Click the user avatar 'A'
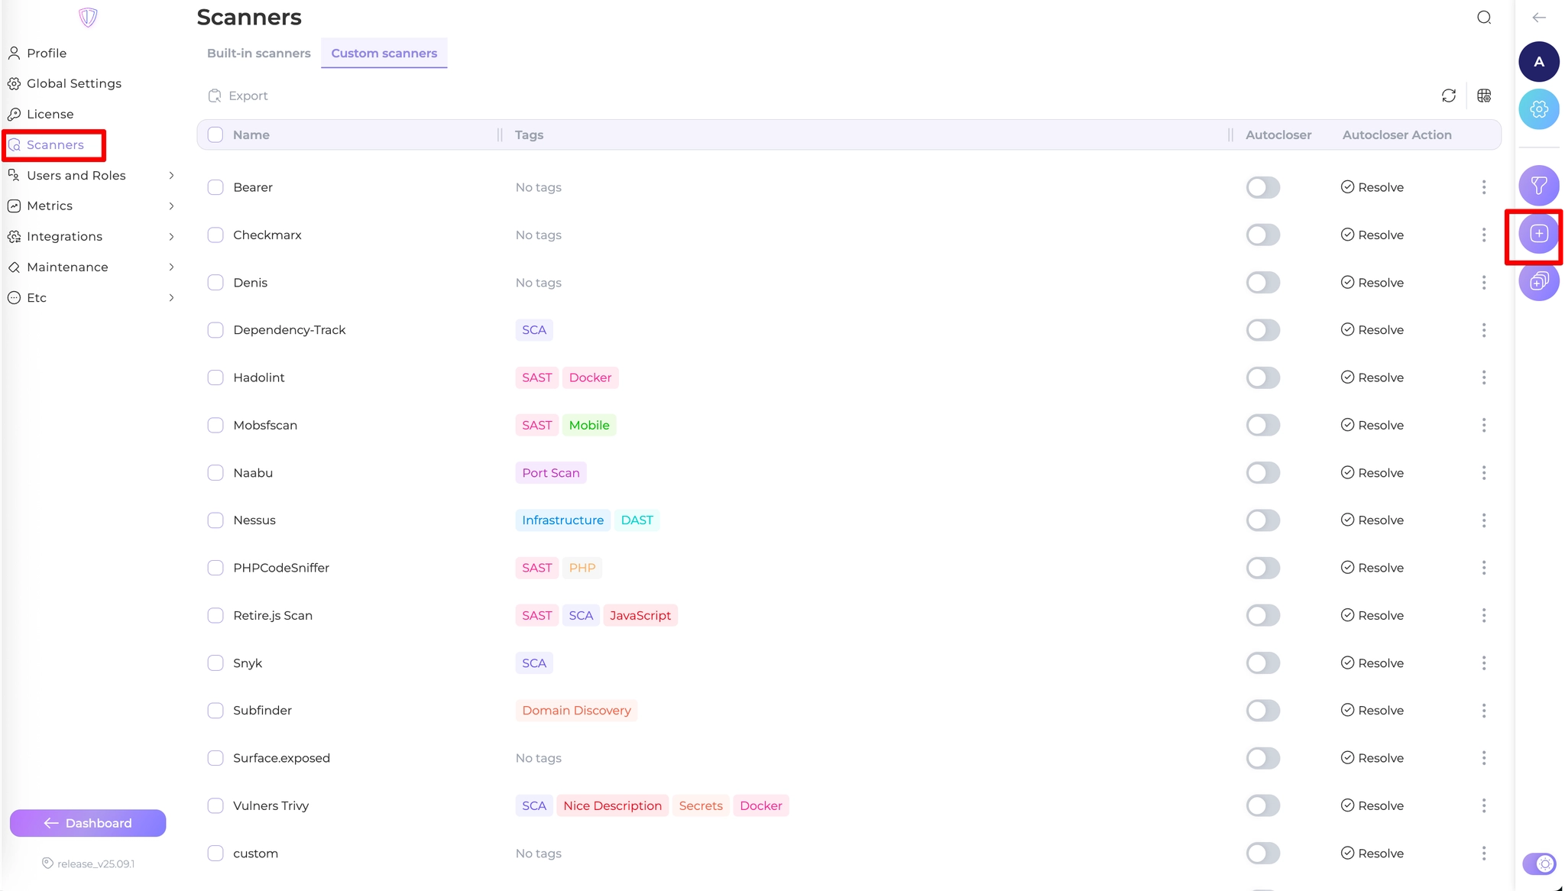Image resolution: width=1565 pixels, height=891 pixels. [x=1538, y=62]
